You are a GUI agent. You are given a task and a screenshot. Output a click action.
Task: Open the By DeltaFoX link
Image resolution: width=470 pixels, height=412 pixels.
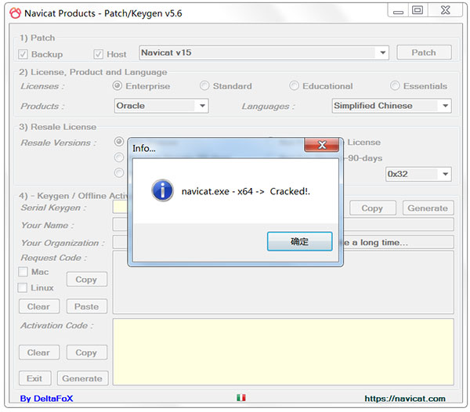coord(46,399)
